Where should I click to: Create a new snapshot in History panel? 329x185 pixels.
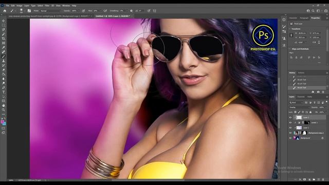click(318, 92)
